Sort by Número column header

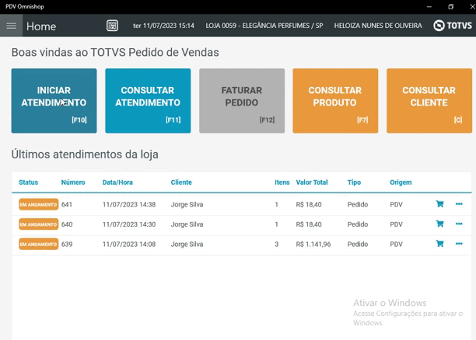pos(73,182)
